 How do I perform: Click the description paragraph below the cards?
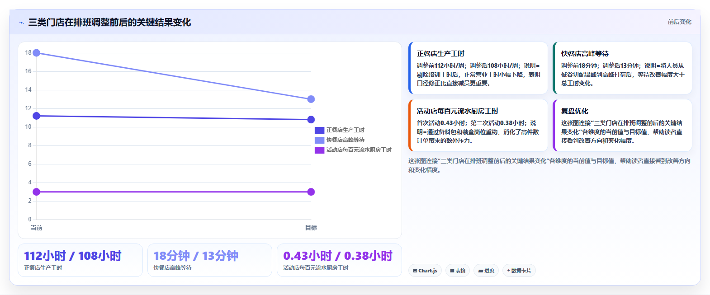pos(549,165)
